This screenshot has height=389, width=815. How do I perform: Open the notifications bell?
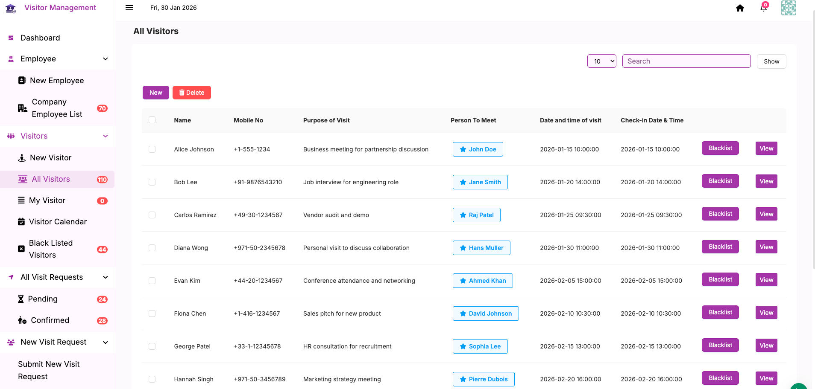(763, 8)
